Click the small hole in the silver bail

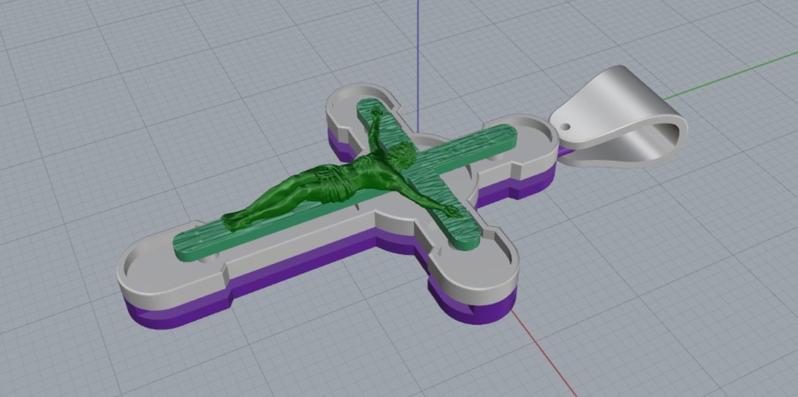point(566,127)
